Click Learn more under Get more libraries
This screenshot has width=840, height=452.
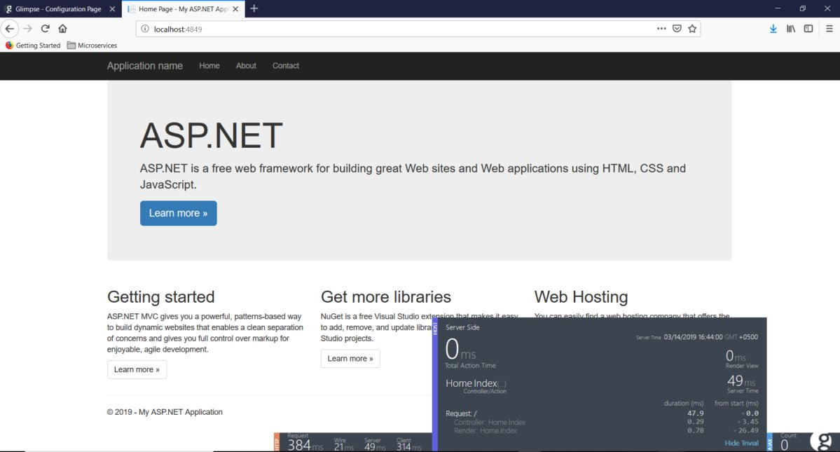point(350,359)
